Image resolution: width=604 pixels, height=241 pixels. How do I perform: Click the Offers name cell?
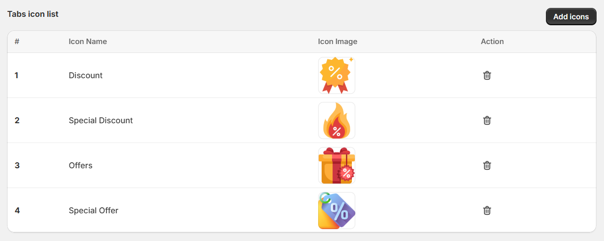(x=80, y=165)
